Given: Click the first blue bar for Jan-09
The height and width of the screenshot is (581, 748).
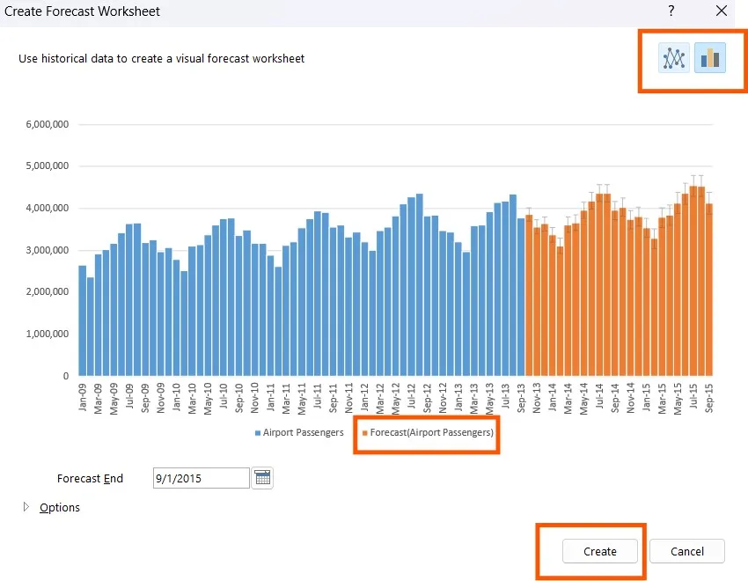Looking at the screenshot, I should point(83,320).
